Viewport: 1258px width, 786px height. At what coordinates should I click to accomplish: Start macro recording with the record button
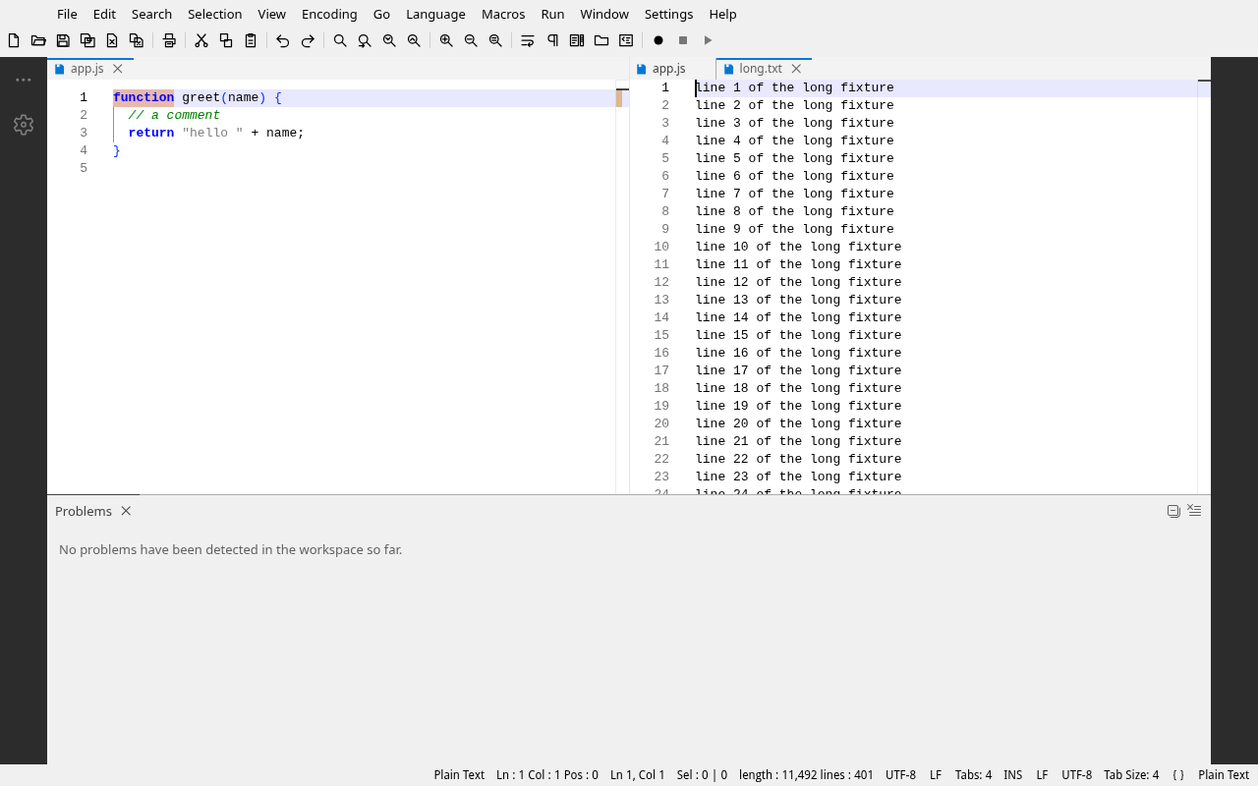pyautogui.click(x=658, y=40)
